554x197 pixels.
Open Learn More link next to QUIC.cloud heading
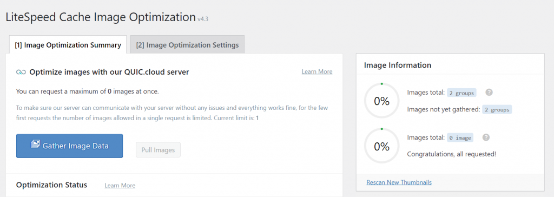(x=317, y=71)
